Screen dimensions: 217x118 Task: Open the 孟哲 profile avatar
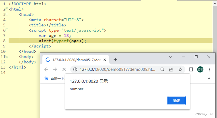point(200,70)
